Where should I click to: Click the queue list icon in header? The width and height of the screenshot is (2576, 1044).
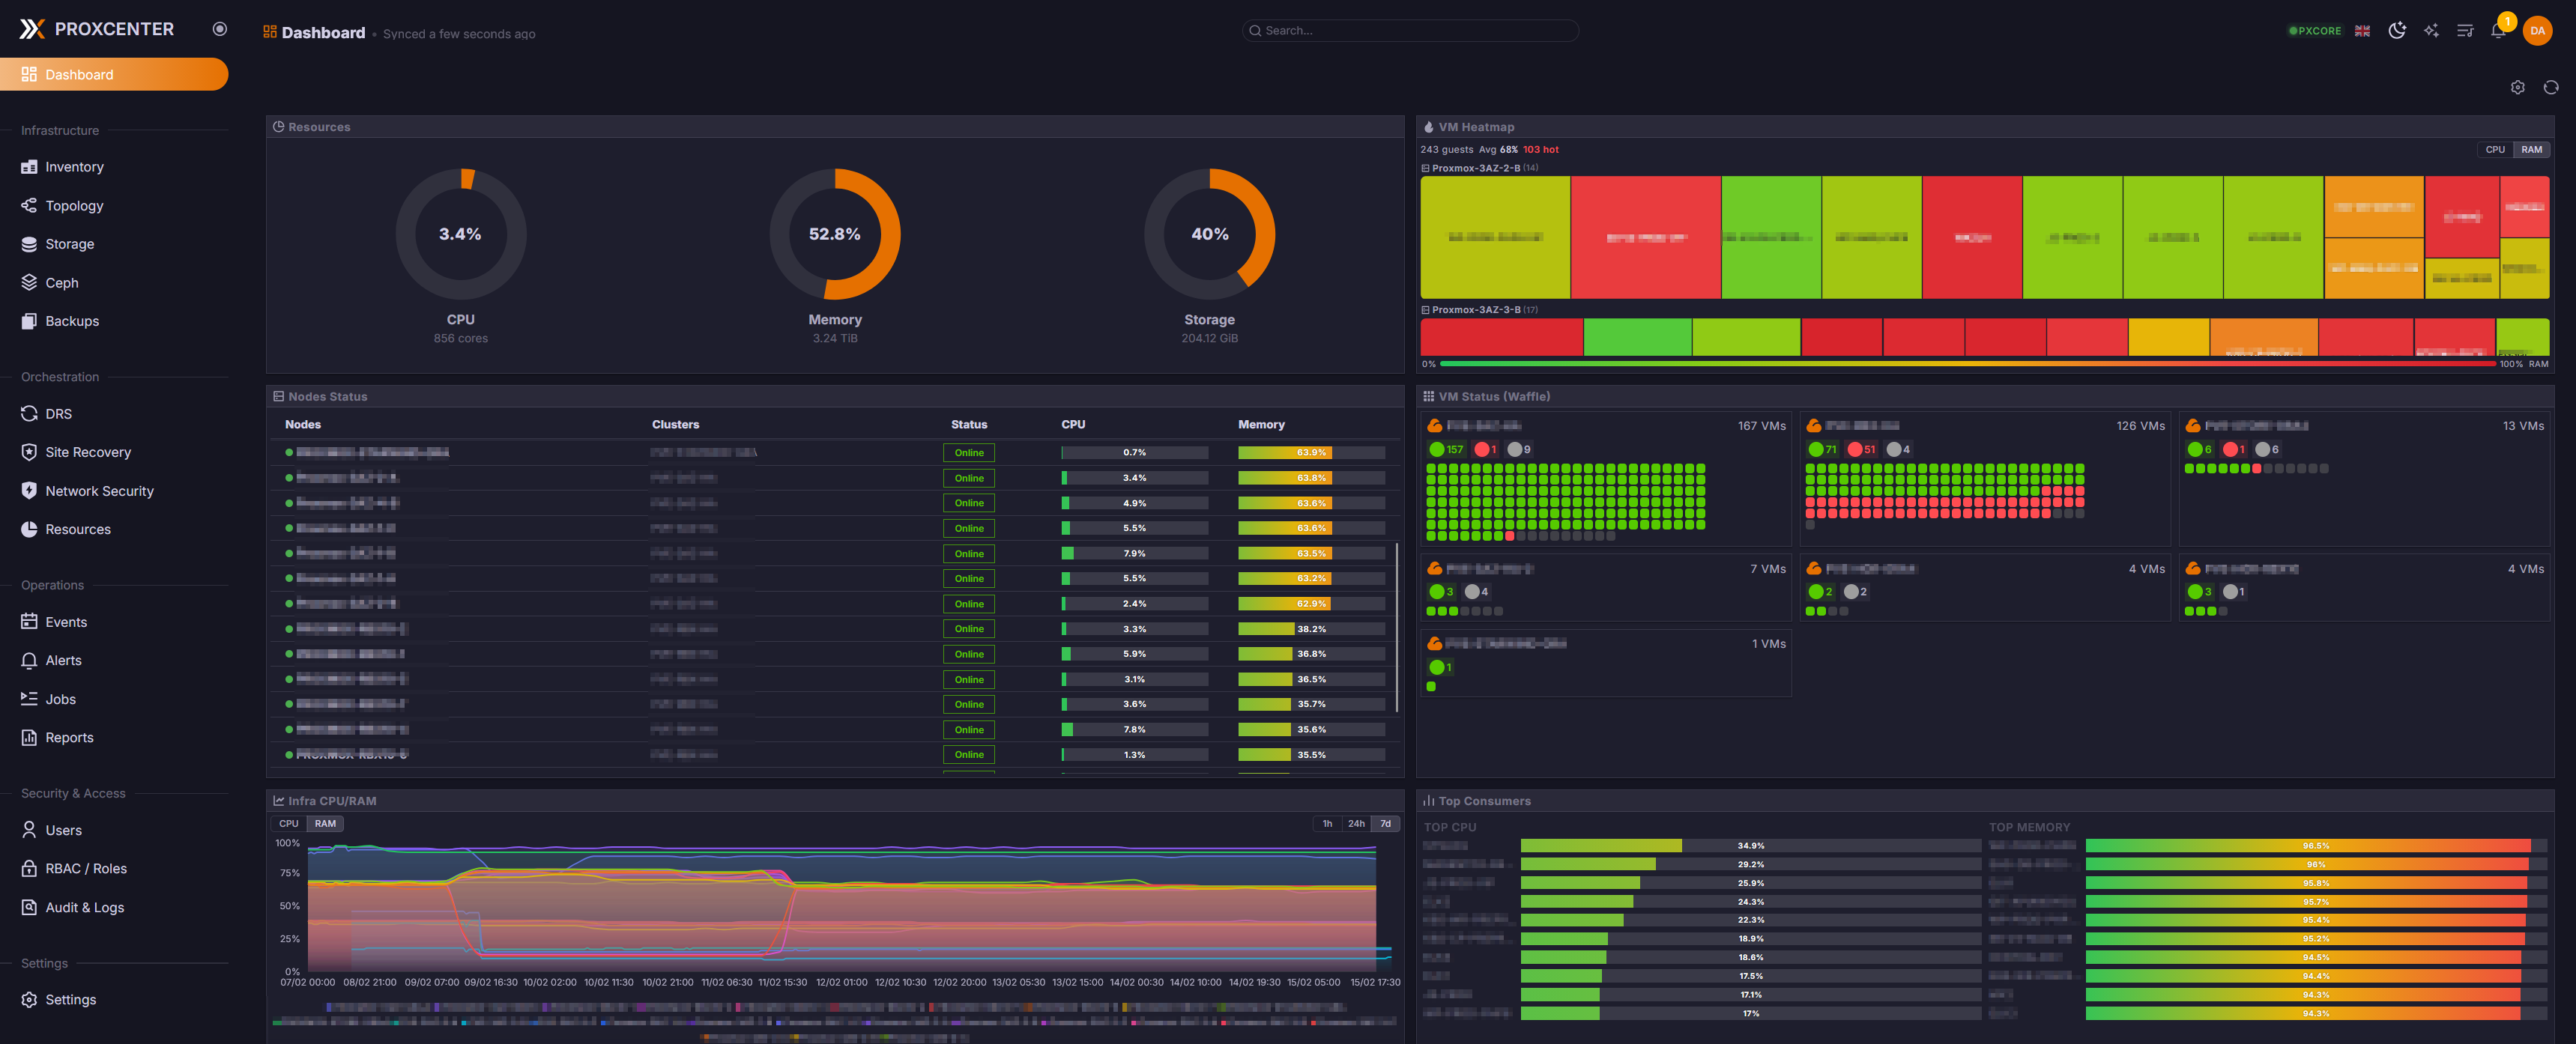pos(2464,31)
